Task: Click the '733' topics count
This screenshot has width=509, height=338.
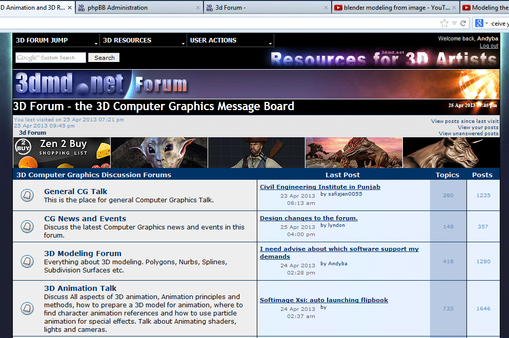Action: (x=449, y=308)
